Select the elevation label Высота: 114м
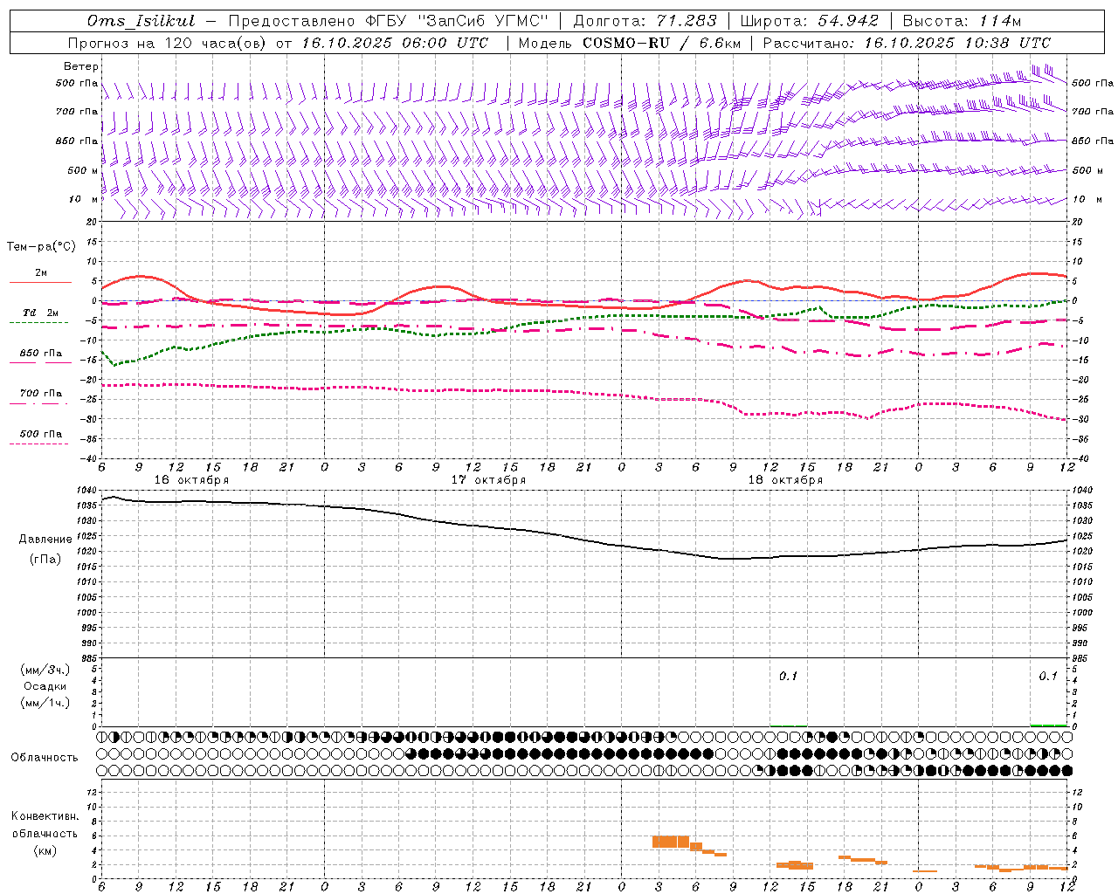Screen dimensions: 1118x894 [962, 20]
